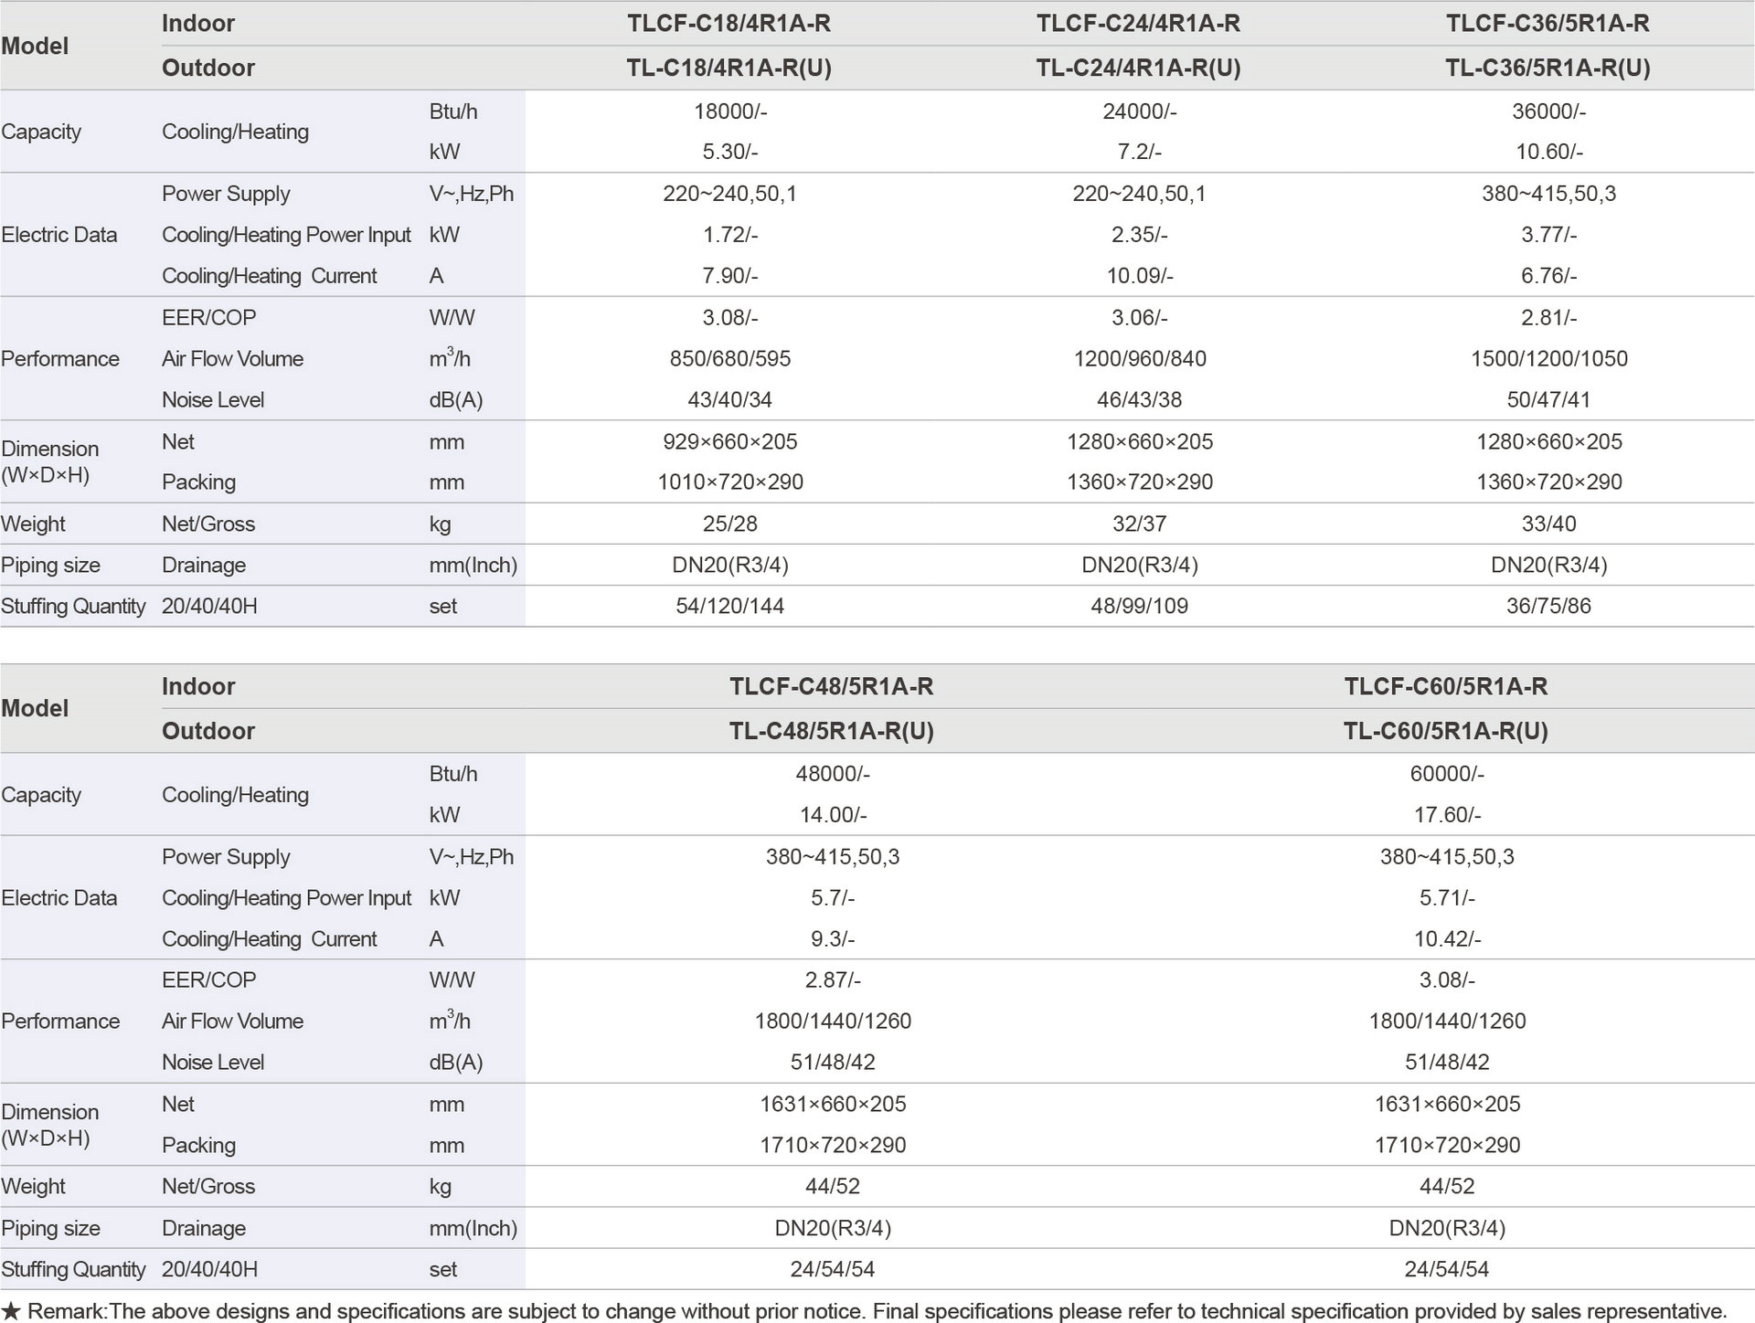Click the TL-C24/4R1A-R(U) outdoor model header
The width and height of the screenshot is (1755, 1323).
[x=1138, y=69]
